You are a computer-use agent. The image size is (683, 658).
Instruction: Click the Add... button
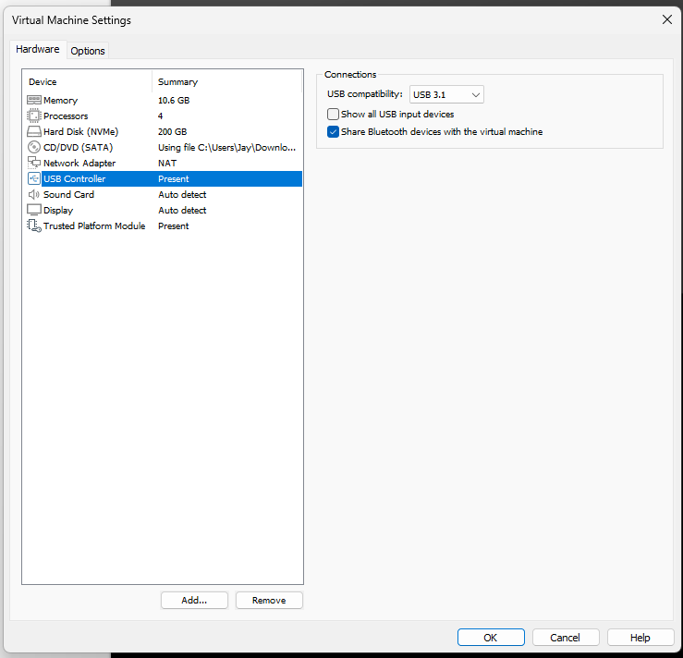[194, 600]
